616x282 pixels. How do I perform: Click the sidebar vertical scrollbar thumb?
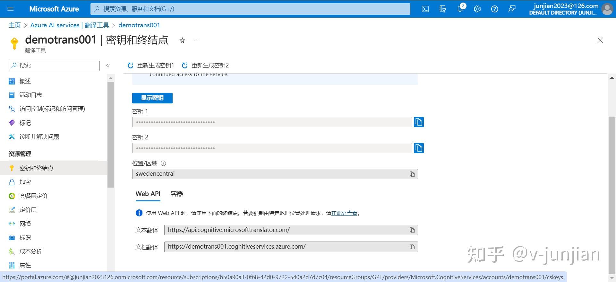111,135
